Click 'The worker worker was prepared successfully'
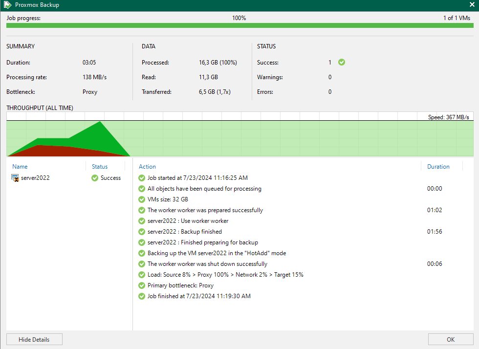Image resolution: width=479 pixels, height=349 pixels. [x=205, y=210]
